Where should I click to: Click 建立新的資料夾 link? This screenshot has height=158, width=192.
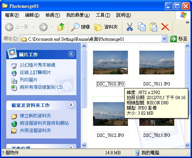pyautogui.click(x=35, y=116)
